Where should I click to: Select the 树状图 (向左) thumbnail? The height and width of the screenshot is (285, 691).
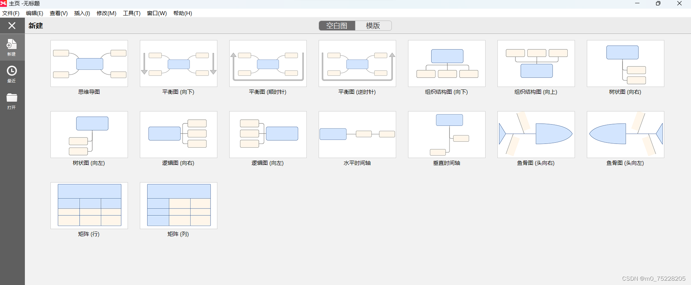pos(89,135)
